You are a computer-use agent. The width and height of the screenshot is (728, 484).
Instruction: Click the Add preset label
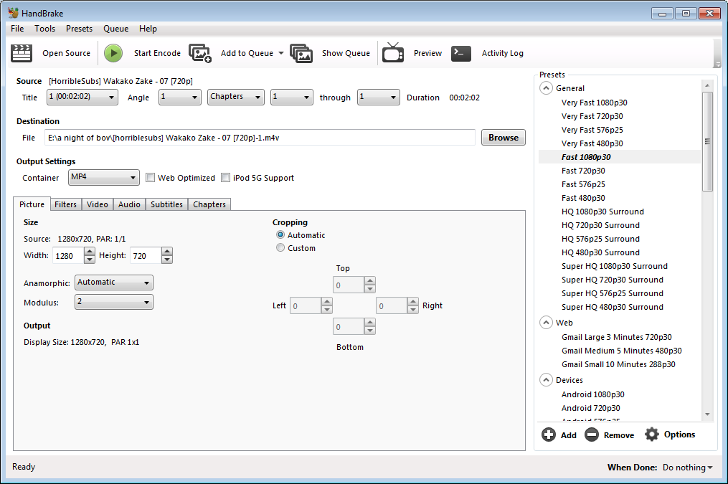[568, 435]
